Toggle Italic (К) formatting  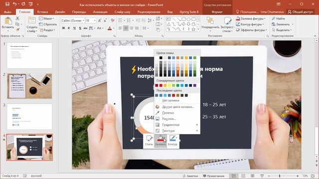pos(69,28)
